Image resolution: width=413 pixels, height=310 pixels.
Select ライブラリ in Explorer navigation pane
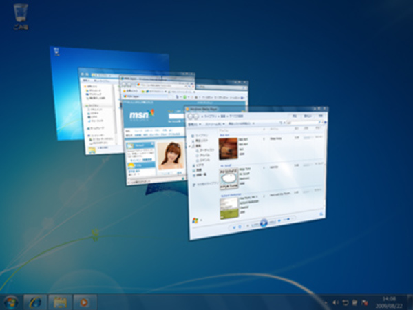tap(94, 105)
